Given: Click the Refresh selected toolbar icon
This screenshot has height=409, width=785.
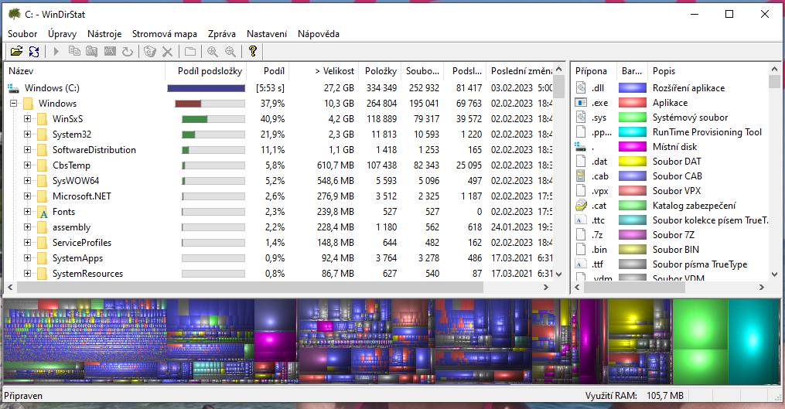Looking at the screenshot, I should pos(128,51).
